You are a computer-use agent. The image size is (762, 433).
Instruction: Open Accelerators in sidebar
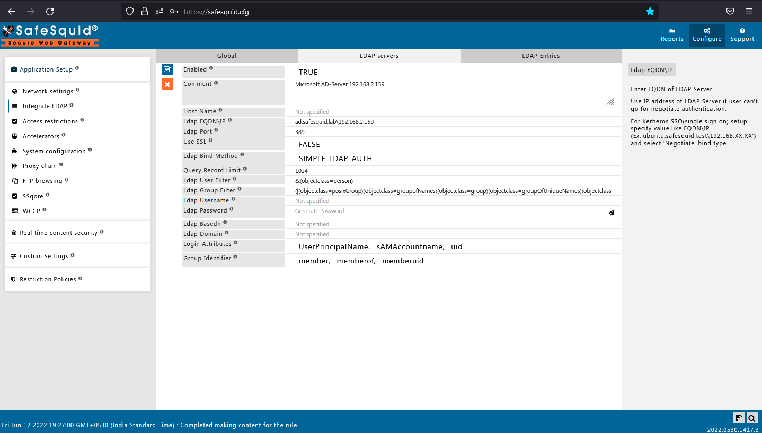[41, 136]
